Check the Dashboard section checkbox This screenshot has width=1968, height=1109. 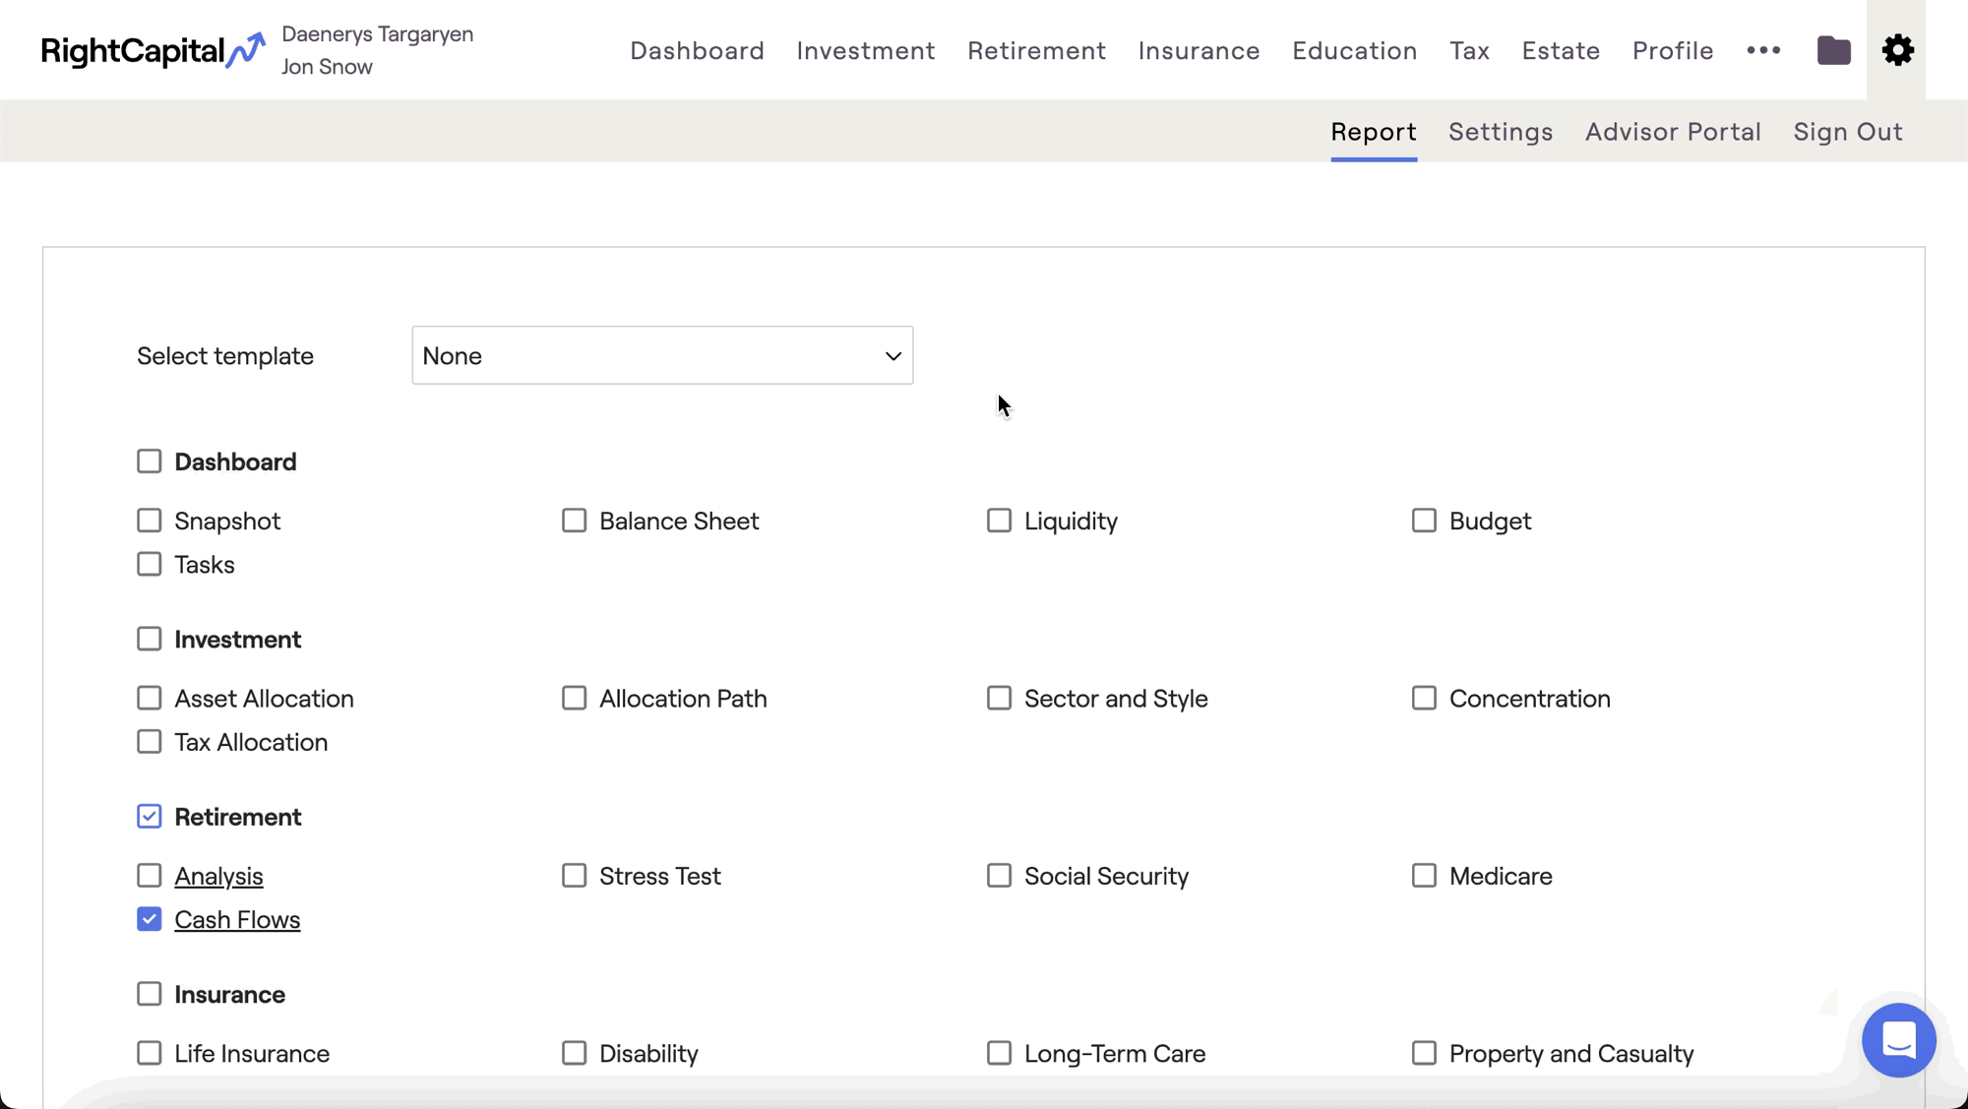[150, 462]
